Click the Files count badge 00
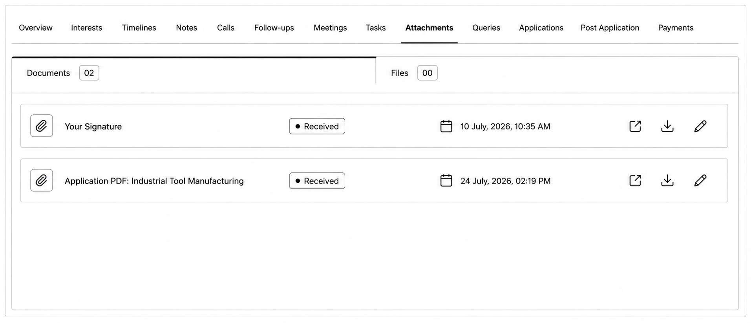The image size is (751, 323). pyautogui.click(x=427, y=73)
